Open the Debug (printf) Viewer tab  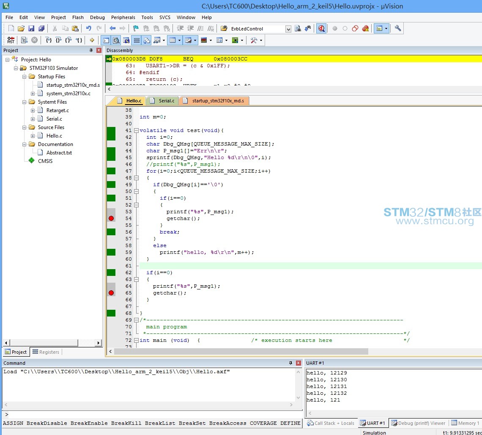tap(418, 423)
